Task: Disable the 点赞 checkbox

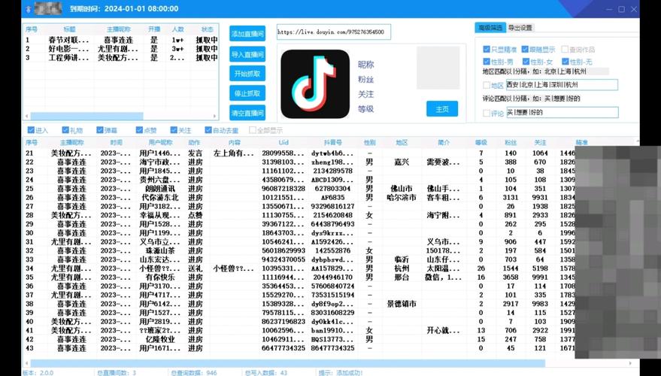Action: [140, 130]
